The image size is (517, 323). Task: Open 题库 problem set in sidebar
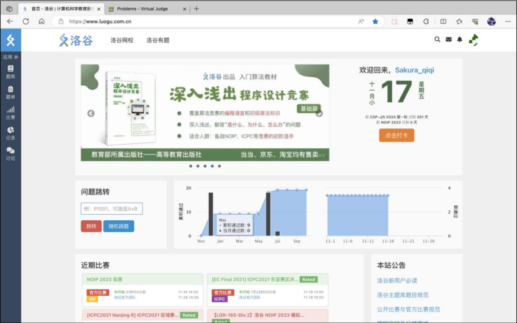pyautogui.click(x=10, y=72)
